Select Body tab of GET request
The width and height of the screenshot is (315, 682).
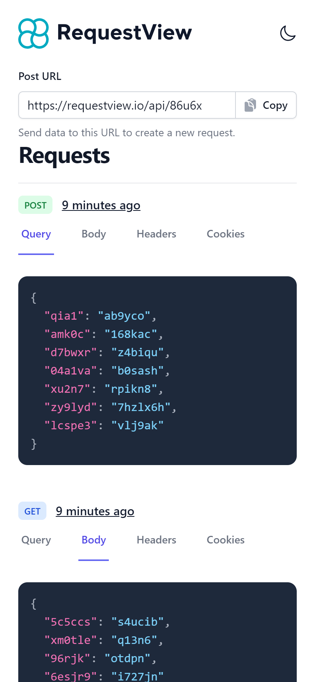click(94, 540)
